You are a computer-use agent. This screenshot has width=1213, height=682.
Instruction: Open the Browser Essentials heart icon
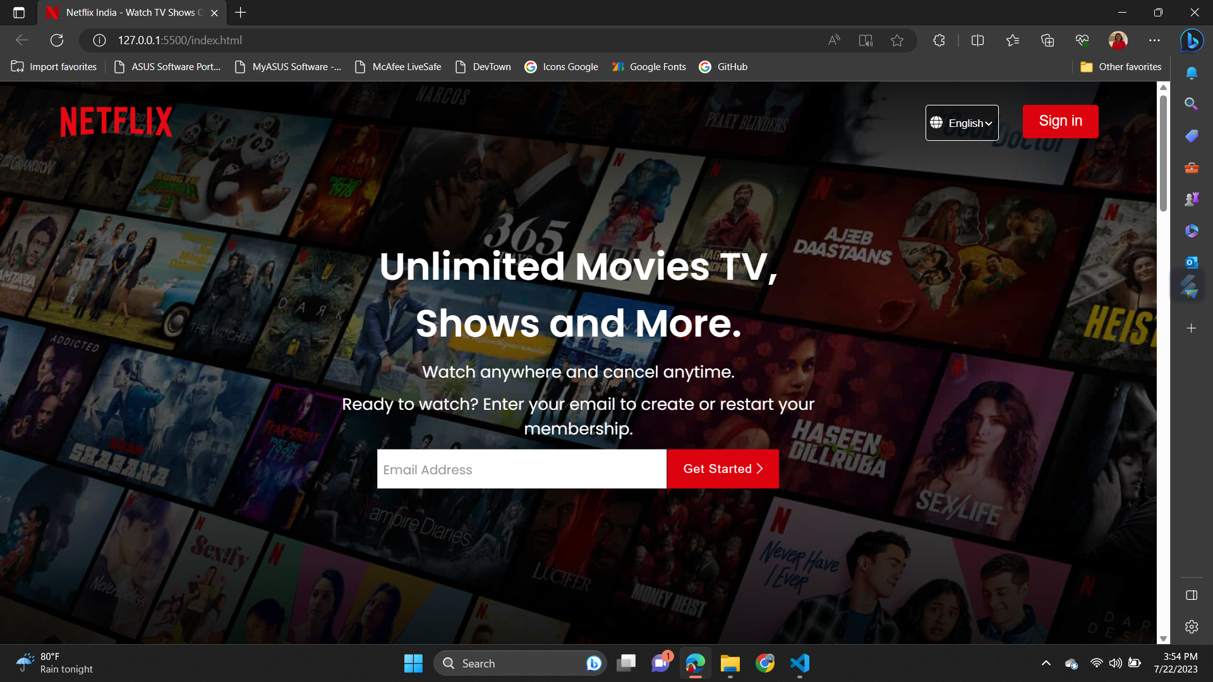tap(1082, 40)
